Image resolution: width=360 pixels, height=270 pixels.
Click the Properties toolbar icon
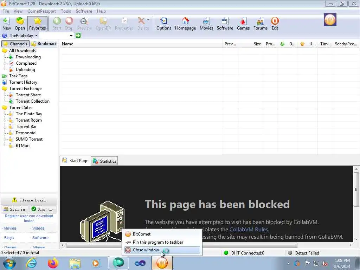(124, 24)
